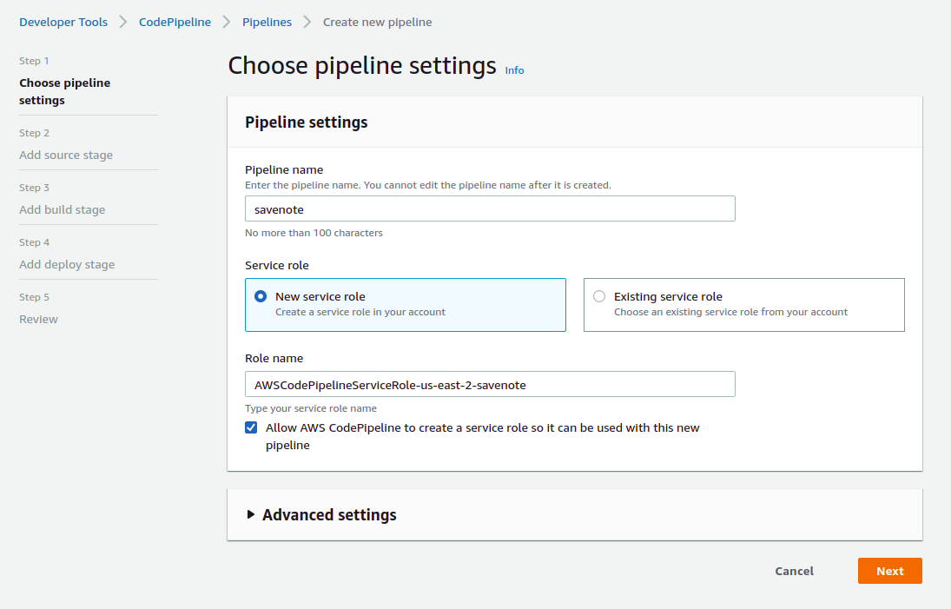Open the Review step in sidebar

[38, 319]
